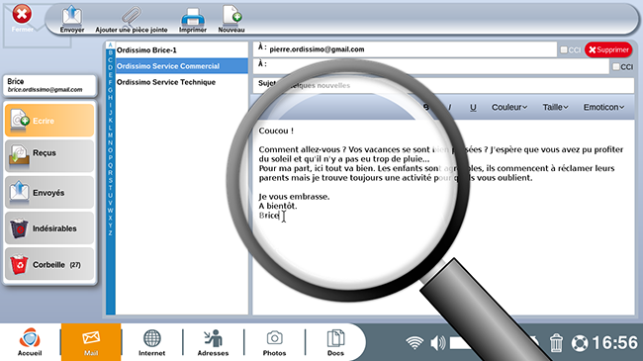The width and height of the screenshot is (643, 361).
Task: Toggle underline formatting with the U button
Action: (473, 107)
